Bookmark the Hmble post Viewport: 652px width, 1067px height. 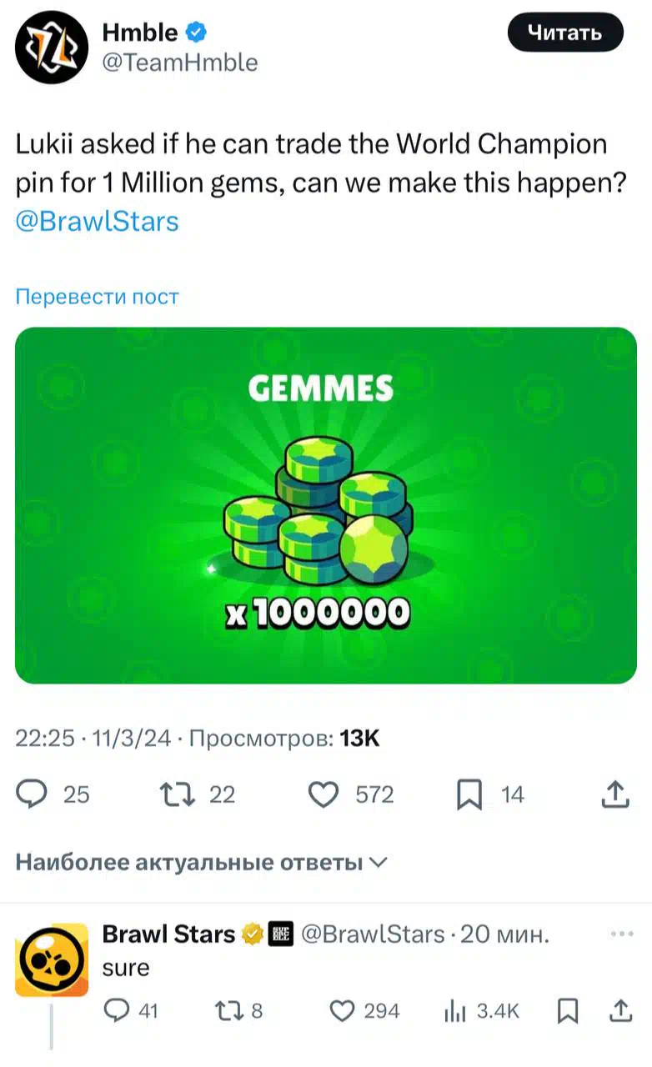pos(469,795)
